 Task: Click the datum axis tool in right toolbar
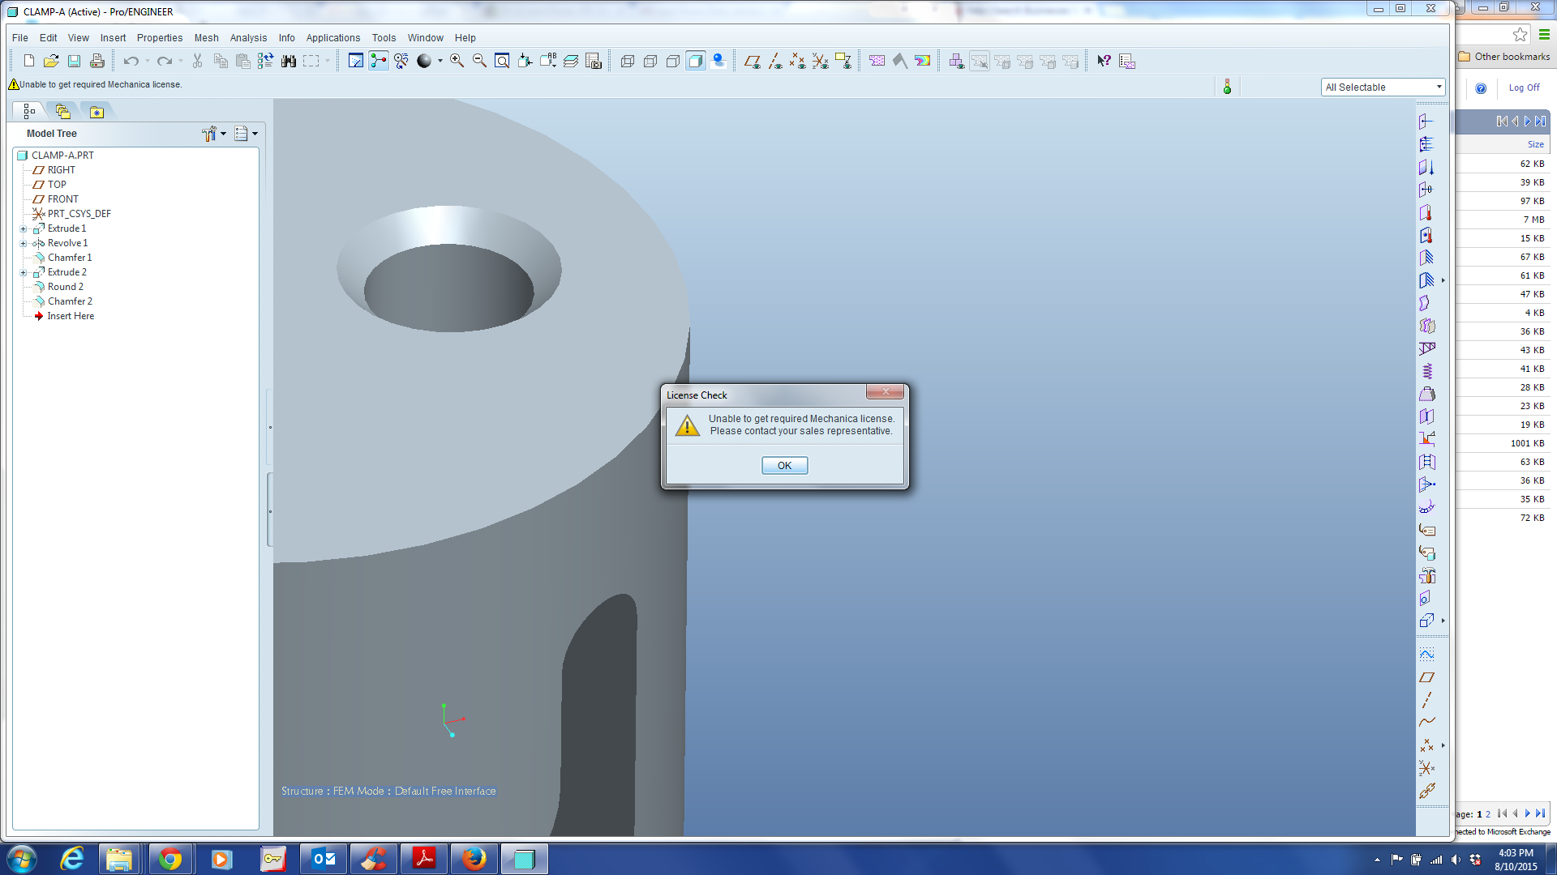click(x=1426, y=700)
